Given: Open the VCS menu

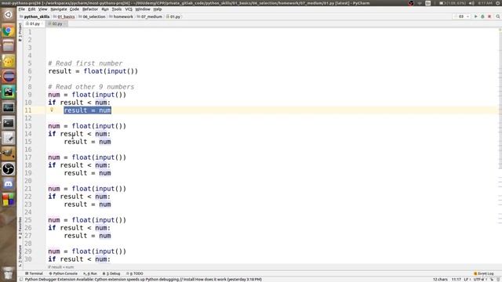Looking at the screenshot, I should 129,9.
